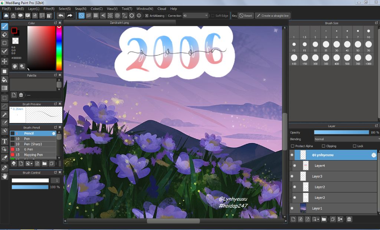Viewport: 380px width, 230px height.
Task: Select brush size 10 preset
Action: (368, 32)
